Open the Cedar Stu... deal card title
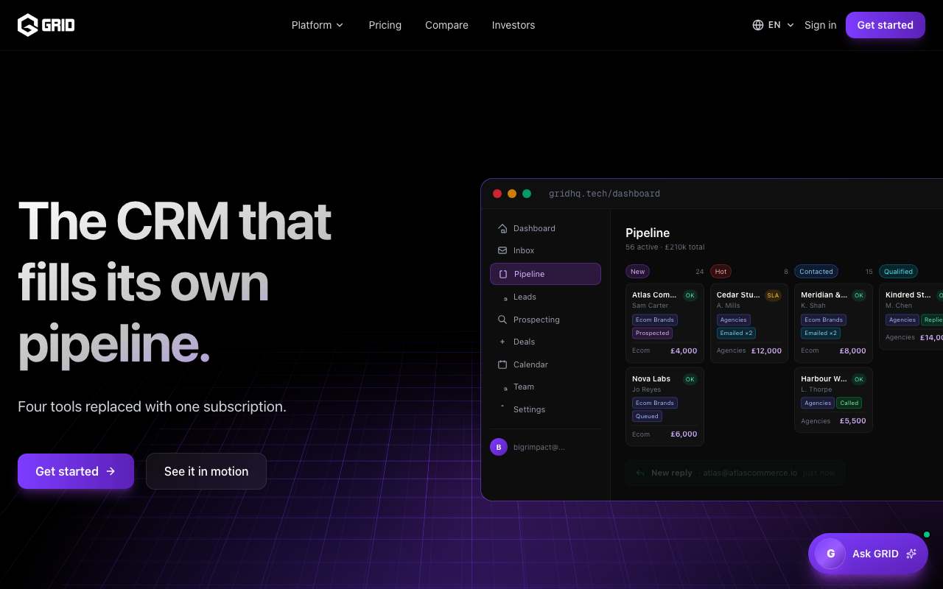Screen dimensions: 943x589 click(x=738, y=295)
